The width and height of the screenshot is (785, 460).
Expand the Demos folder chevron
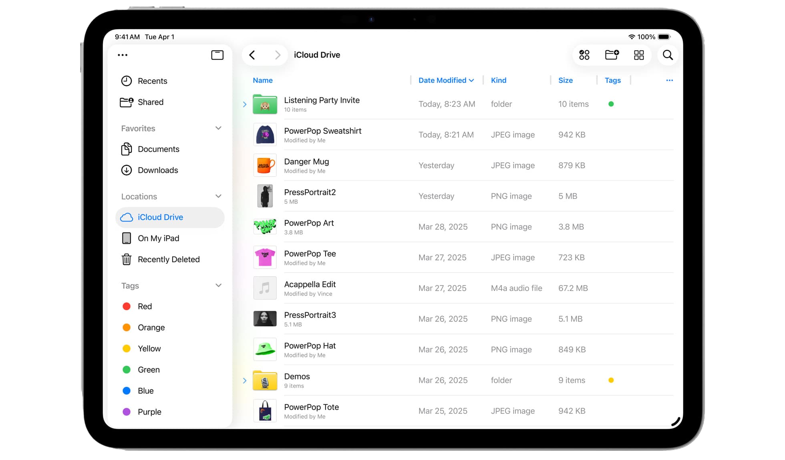click(245, 381)
